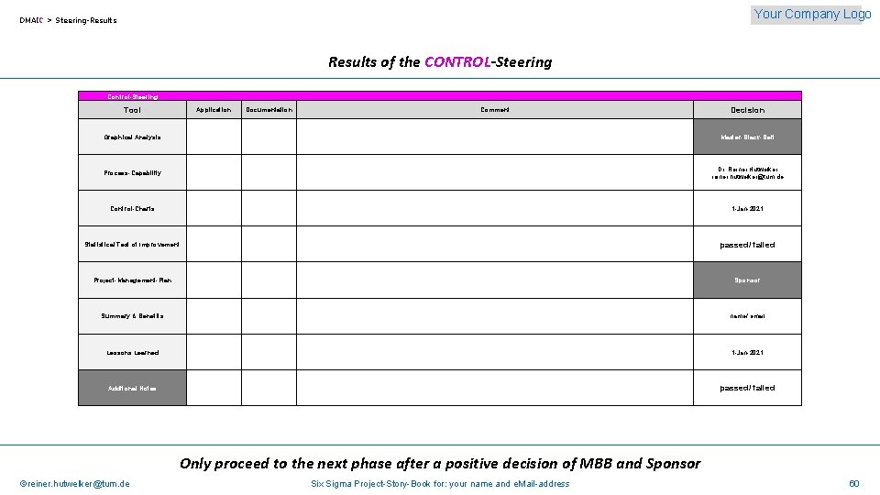Select the grey Additional Notes cell

point(132,388)
